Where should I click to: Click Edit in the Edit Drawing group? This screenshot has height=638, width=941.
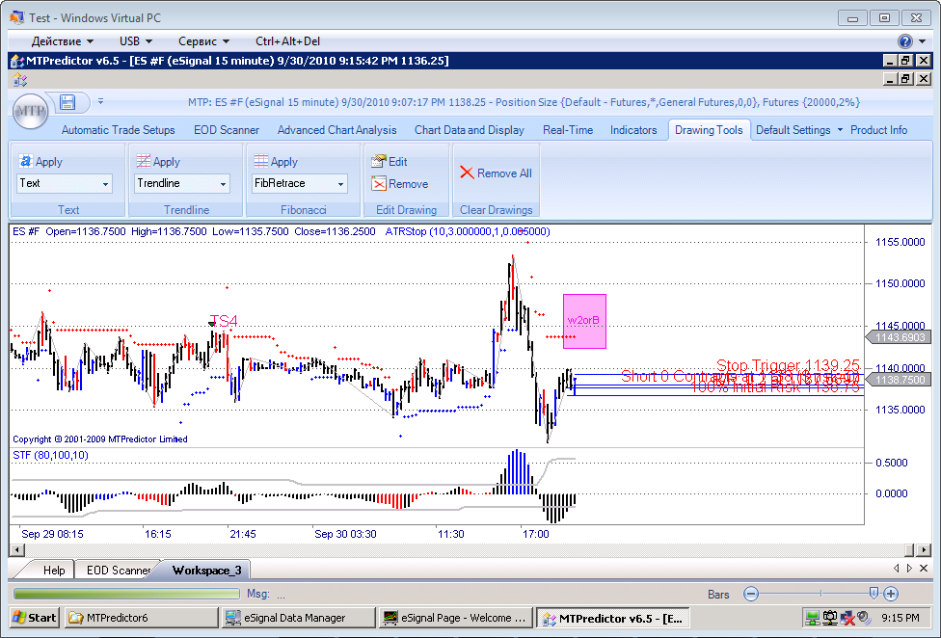[x=390, y=162]
